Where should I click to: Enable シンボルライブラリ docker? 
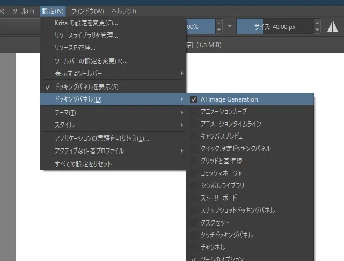(250, 185)
